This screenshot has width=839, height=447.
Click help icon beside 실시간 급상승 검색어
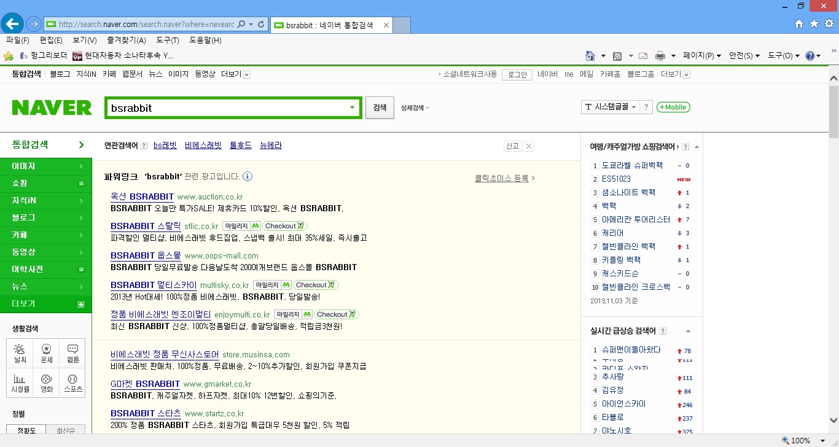(x=663, y=332)
